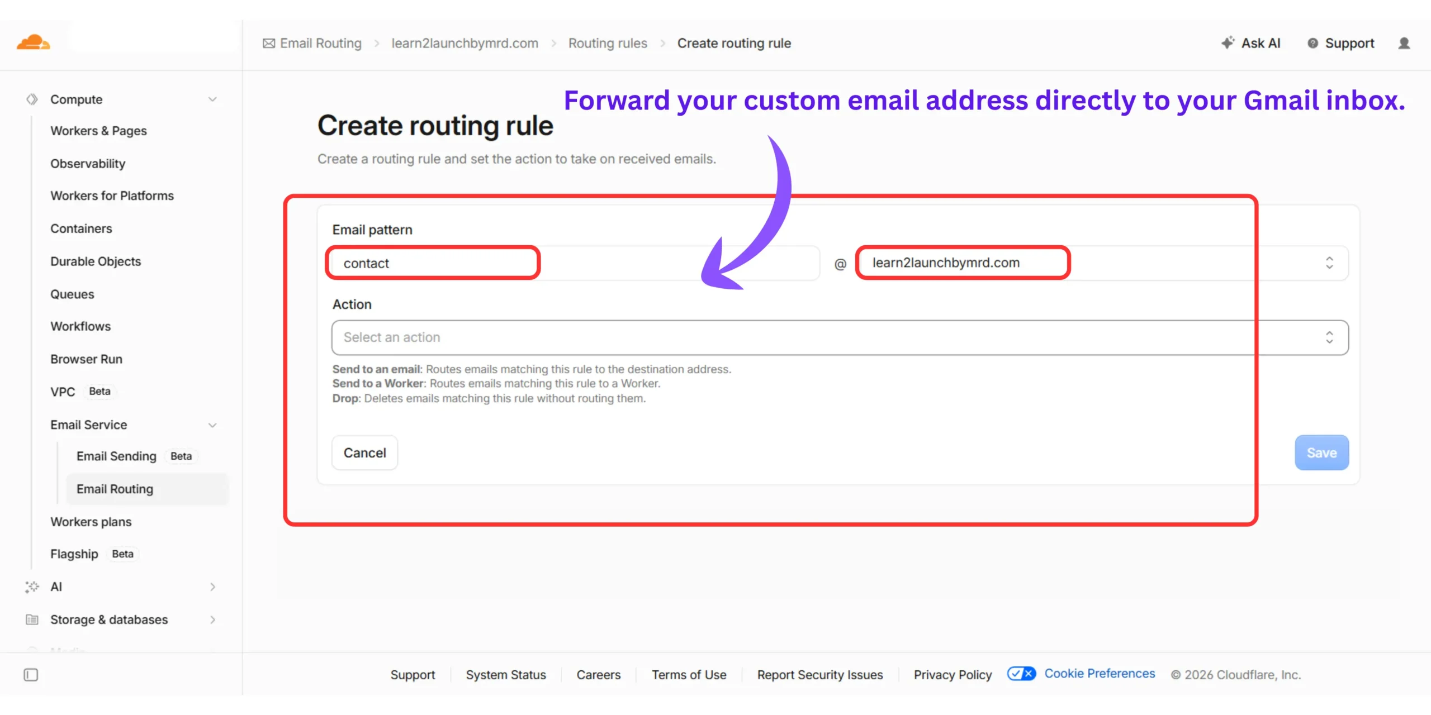1431x715 pixels.
Task: Open Workflows sidebar item
Action: tap(80, 326)
